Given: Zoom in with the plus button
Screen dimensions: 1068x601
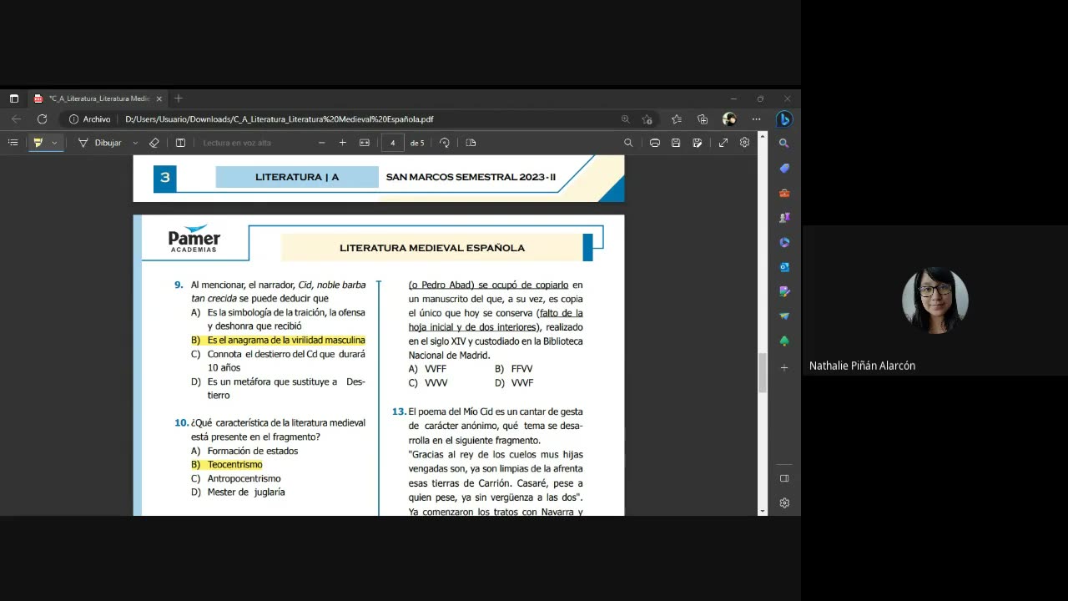Looking at the screenshot, I should [342, 143].
